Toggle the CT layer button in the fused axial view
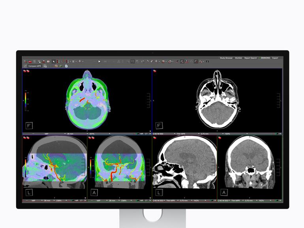Screen dimensions: 304x228 [146, 134]
